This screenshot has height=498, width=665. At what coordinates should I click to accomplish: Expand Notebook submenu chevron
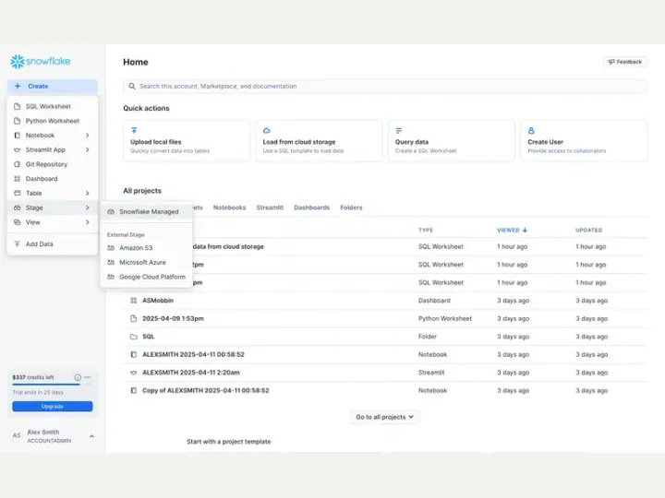[x=88, y=136]
